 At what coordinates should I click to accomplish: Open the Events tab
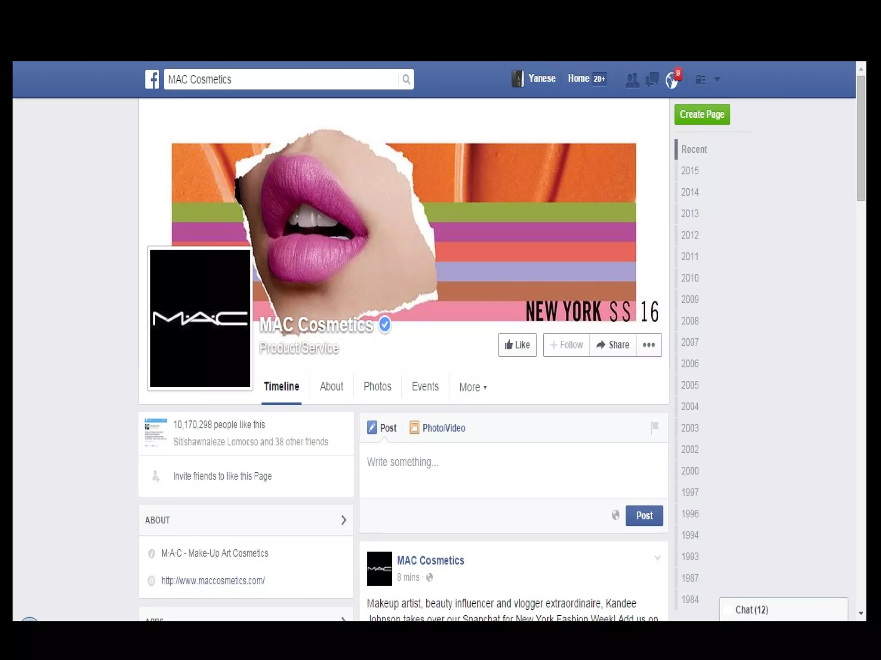pyautogui.click(x=425, y=386)
